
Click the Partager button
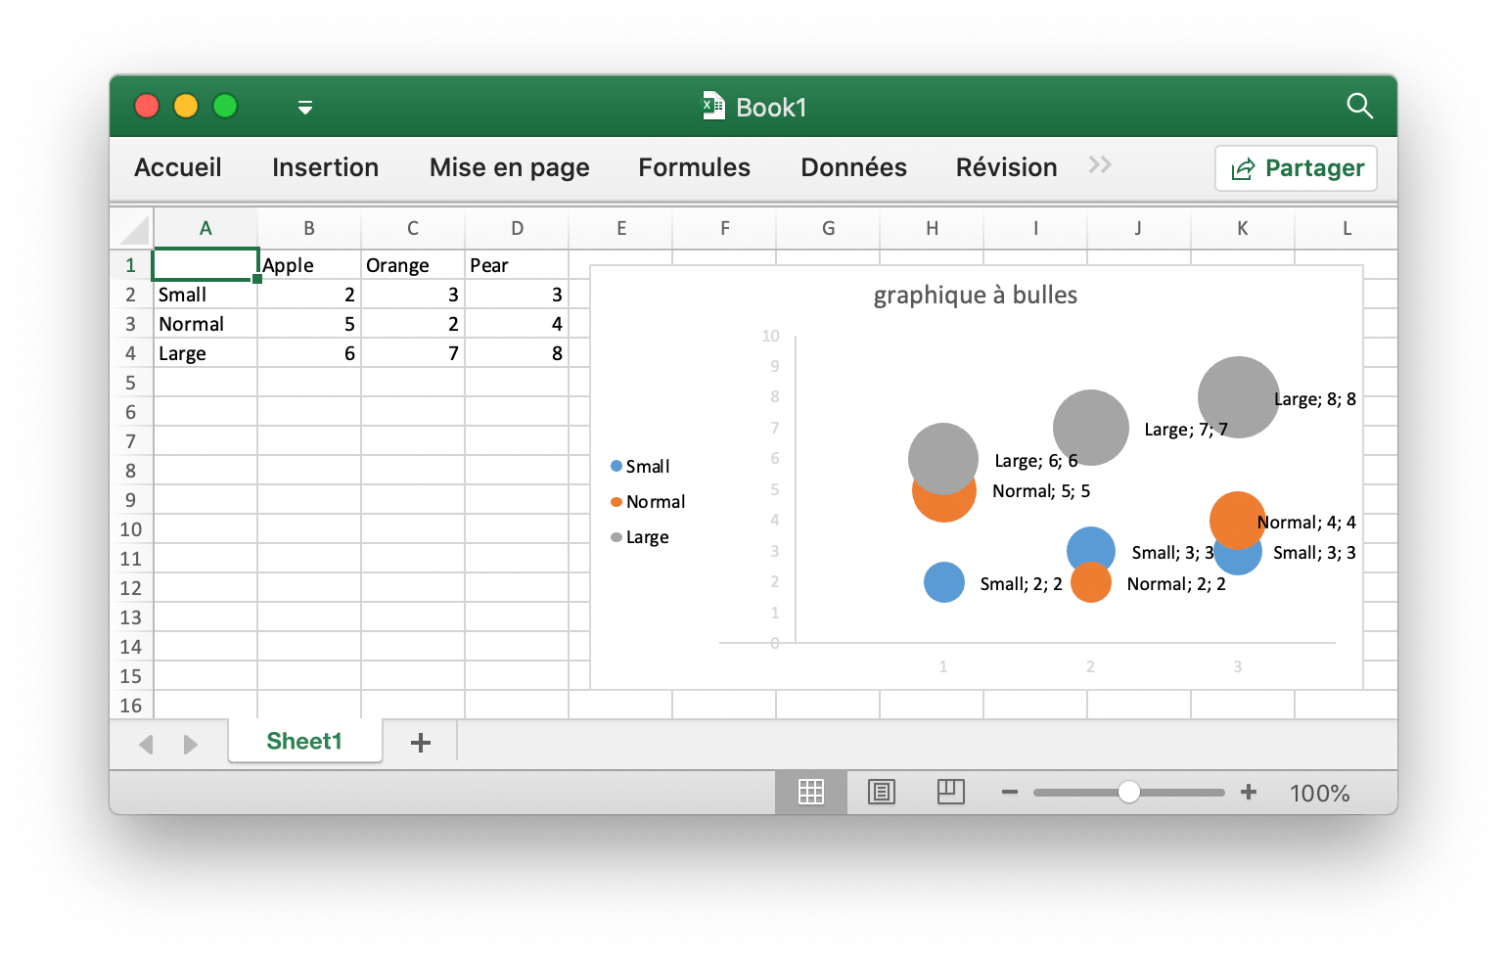click(1296, 167)
